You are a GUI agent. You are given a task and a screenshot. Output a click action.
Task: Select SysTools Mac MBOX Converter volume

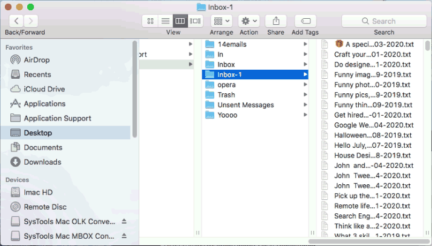click(x=62, y=236)
